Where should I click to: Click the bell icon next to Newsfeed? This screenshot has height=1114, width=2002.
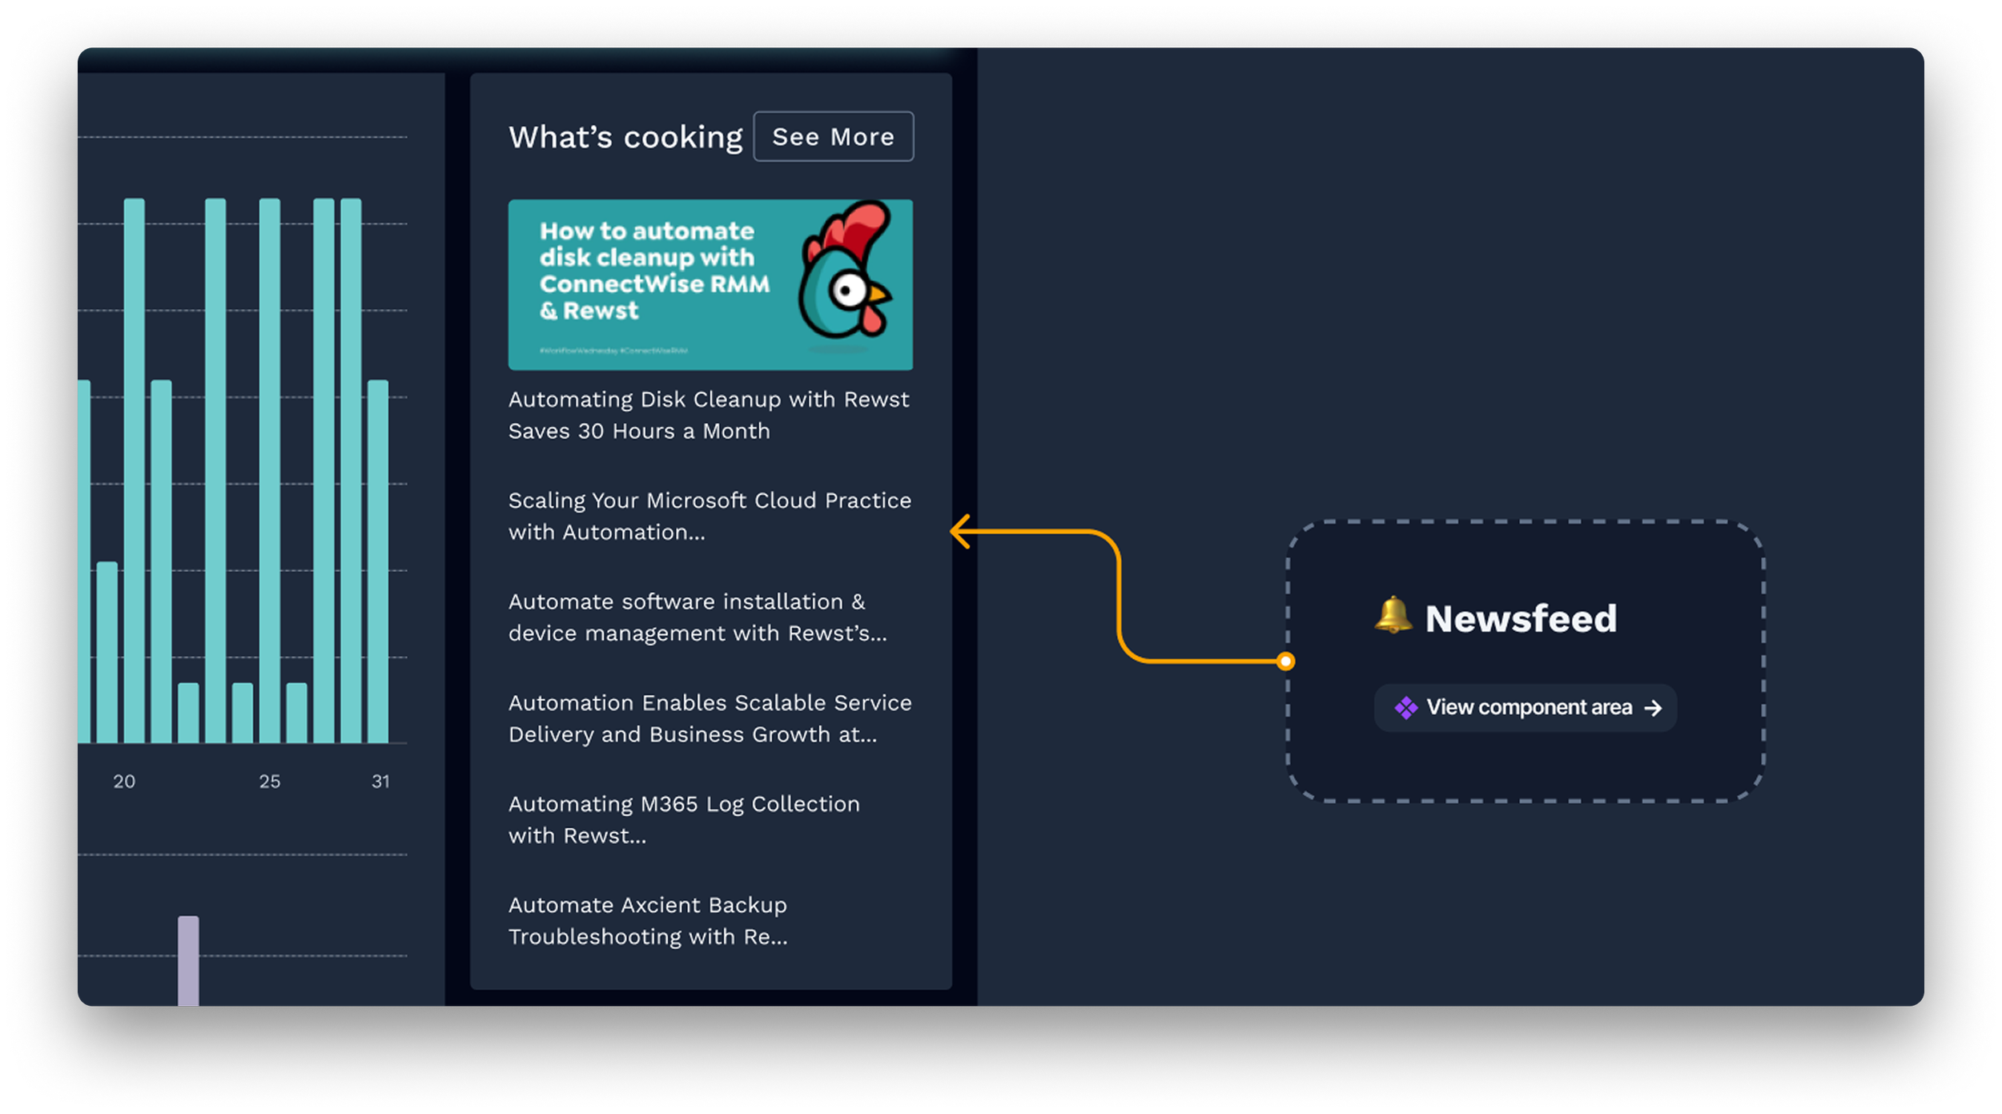(x=1393, y=616)
